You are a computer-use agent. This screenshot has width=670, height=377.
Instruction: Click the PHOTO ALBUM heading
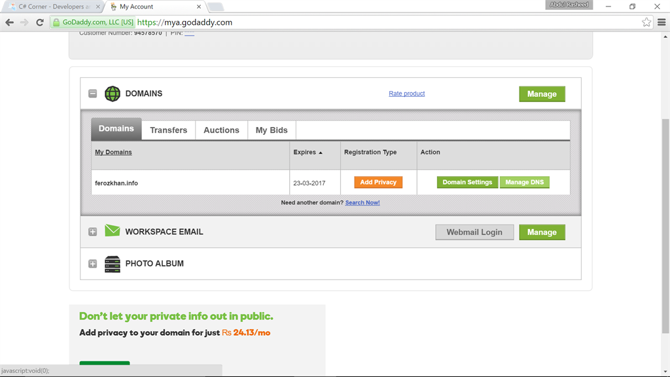click(154, 264)
